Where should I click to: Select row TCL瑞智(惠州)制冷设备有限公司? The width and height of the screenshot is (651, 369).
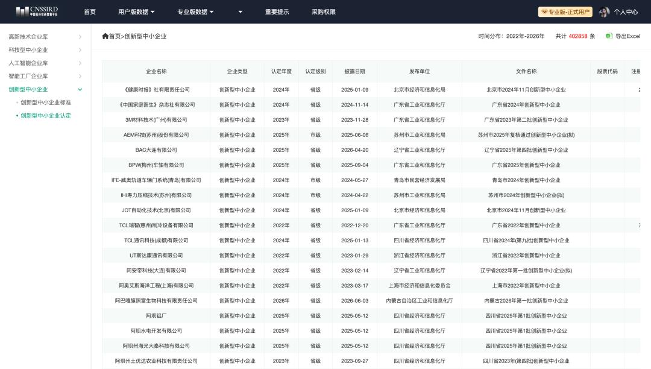(371, 225)
